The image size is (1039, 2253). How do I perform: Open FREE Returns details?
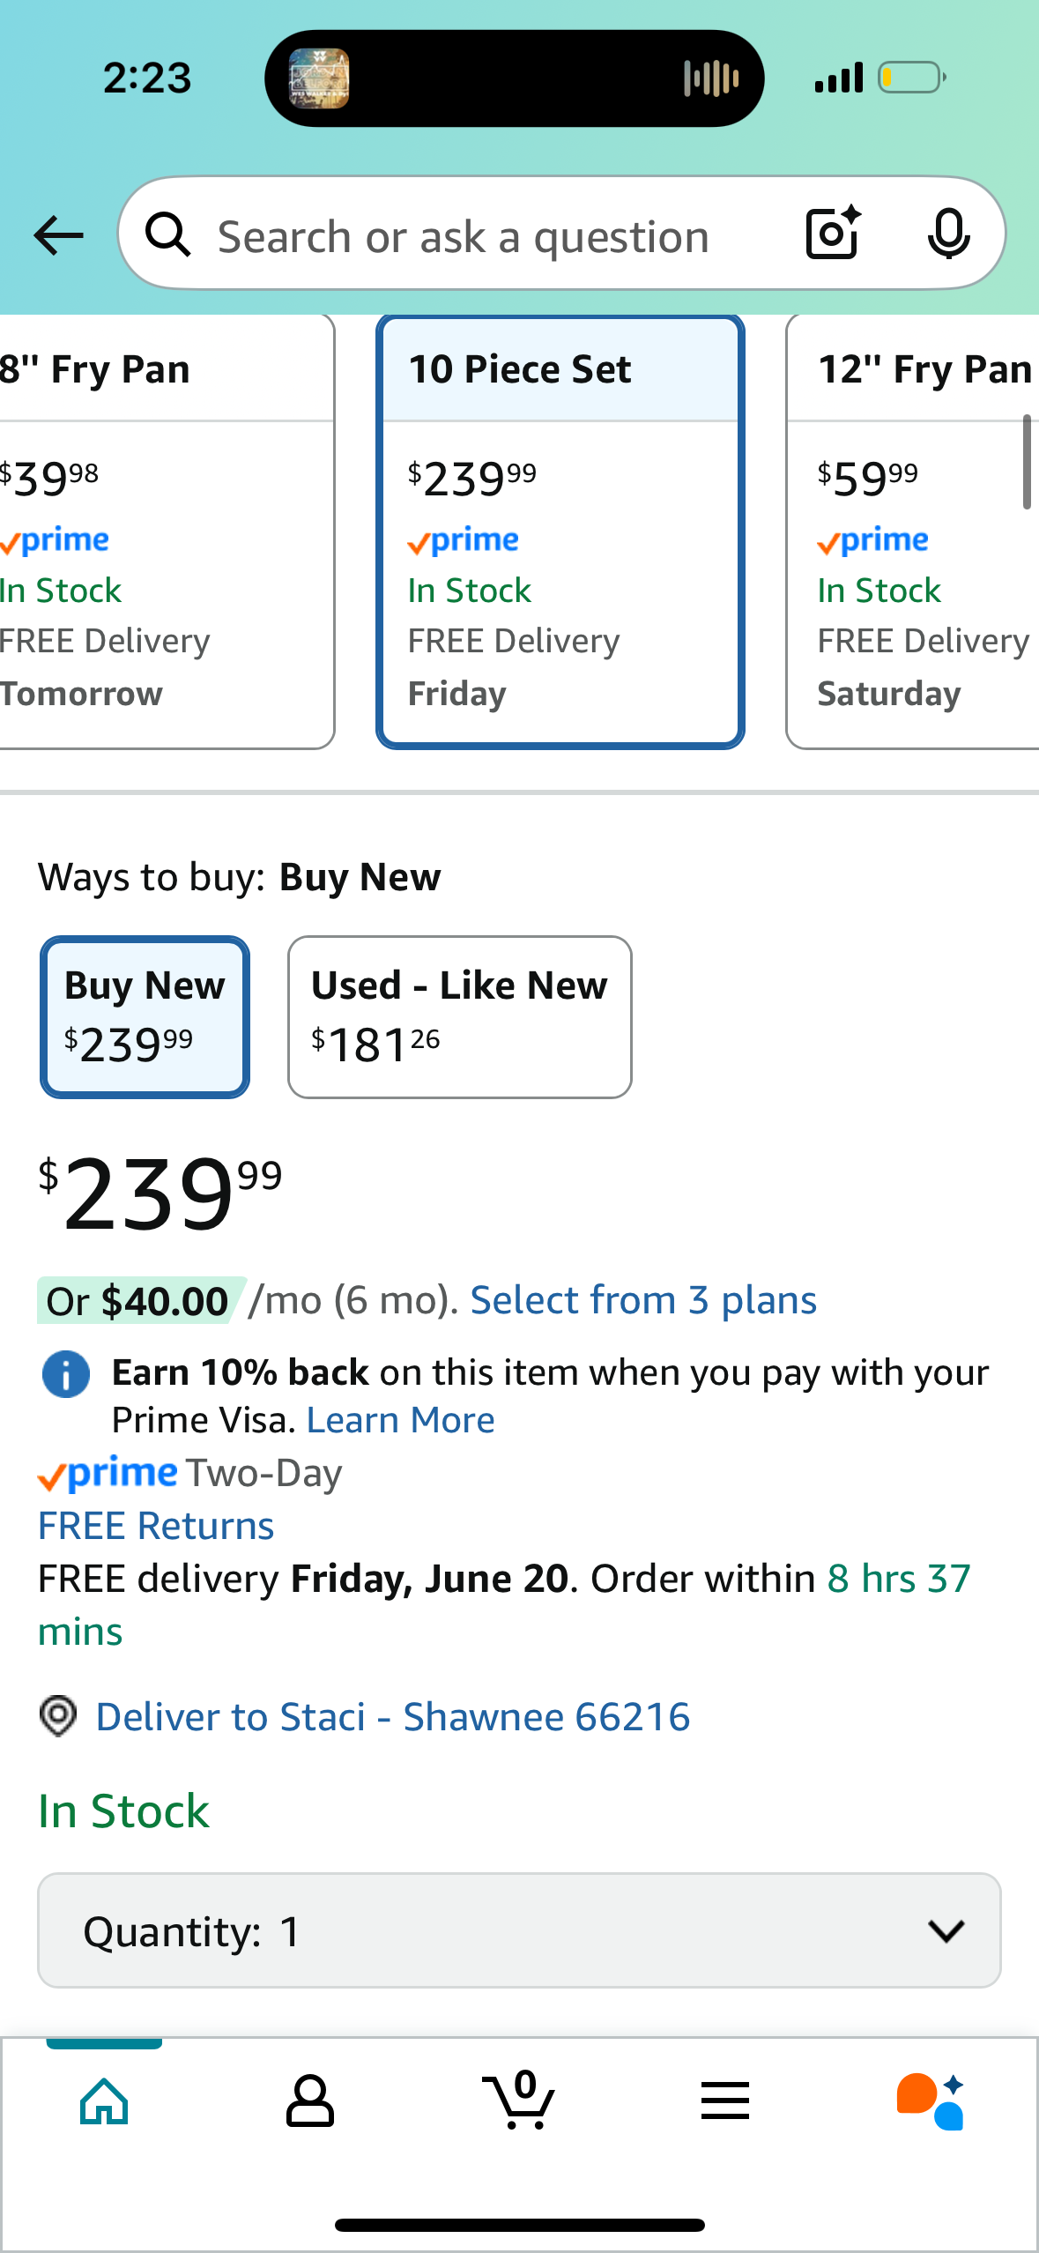click(x=156, y=1526)
